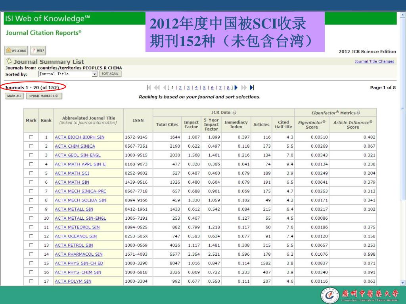Mark the ACTA PETROL SIN checkbox
This screenshot has width=406, height=304.
(31, 245)
